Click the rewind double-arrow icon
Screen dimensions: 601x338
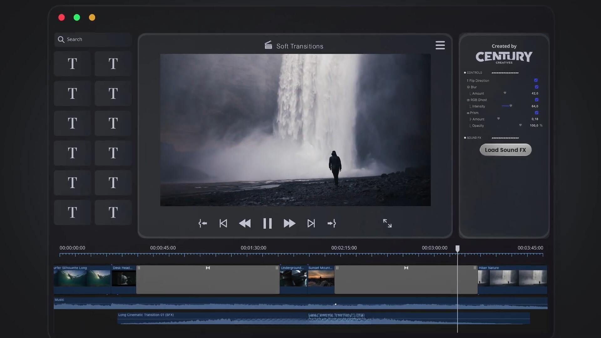pyautogui.click(x=245, y=223)
